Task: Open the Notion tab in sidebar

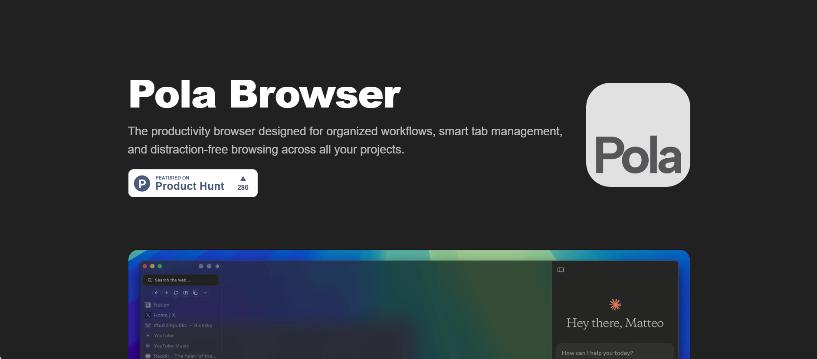Action: coord(161,305)
